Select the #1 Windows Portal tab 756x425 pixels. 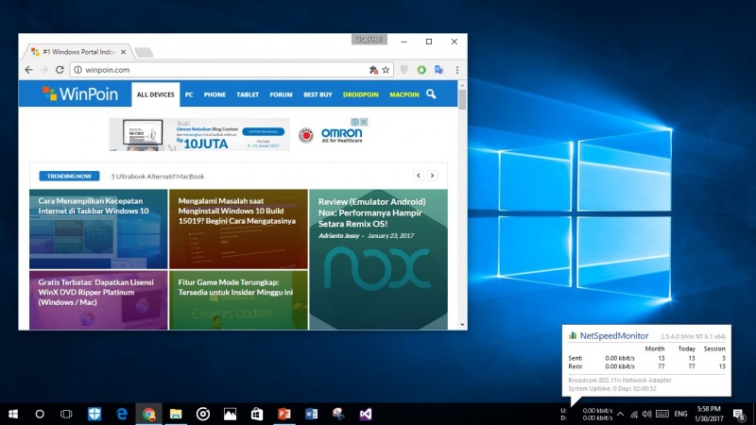coord(77,52)
